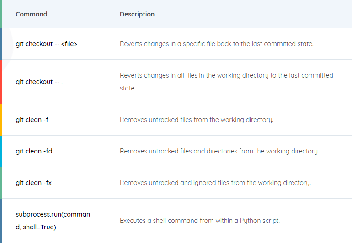Select the git checkout -- . command cell
The height and width of the screenshot is (243, 352).
[39, 82]
